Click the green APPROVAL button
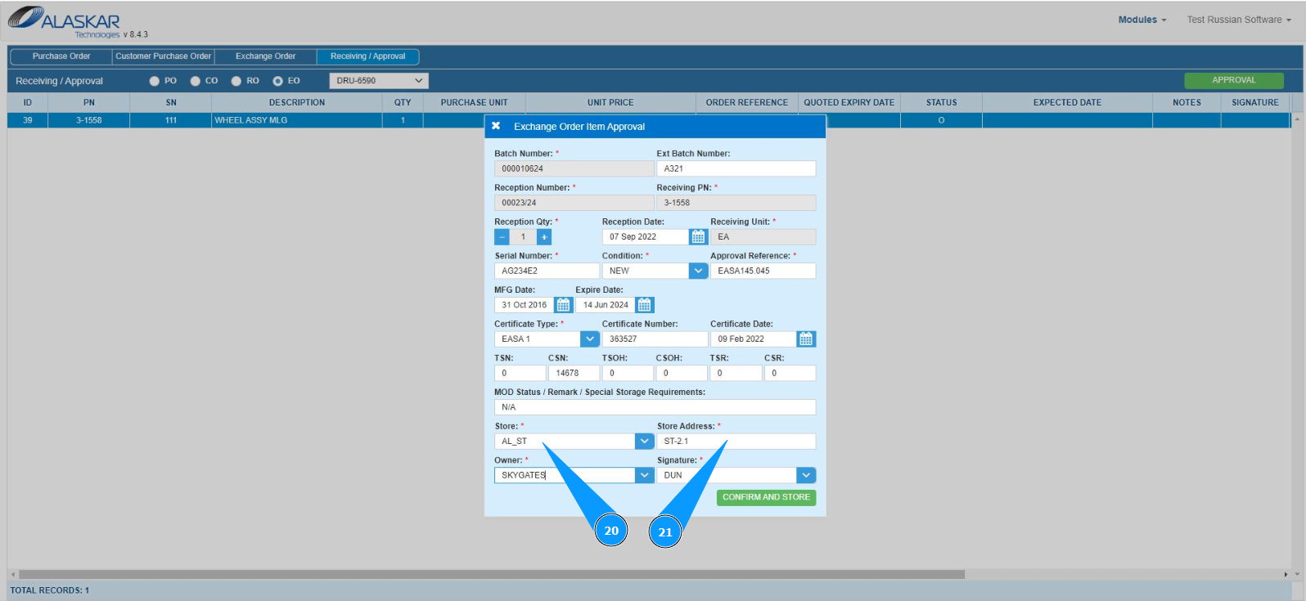This screenshot has width=1306, height=601. coord(1234,80)
